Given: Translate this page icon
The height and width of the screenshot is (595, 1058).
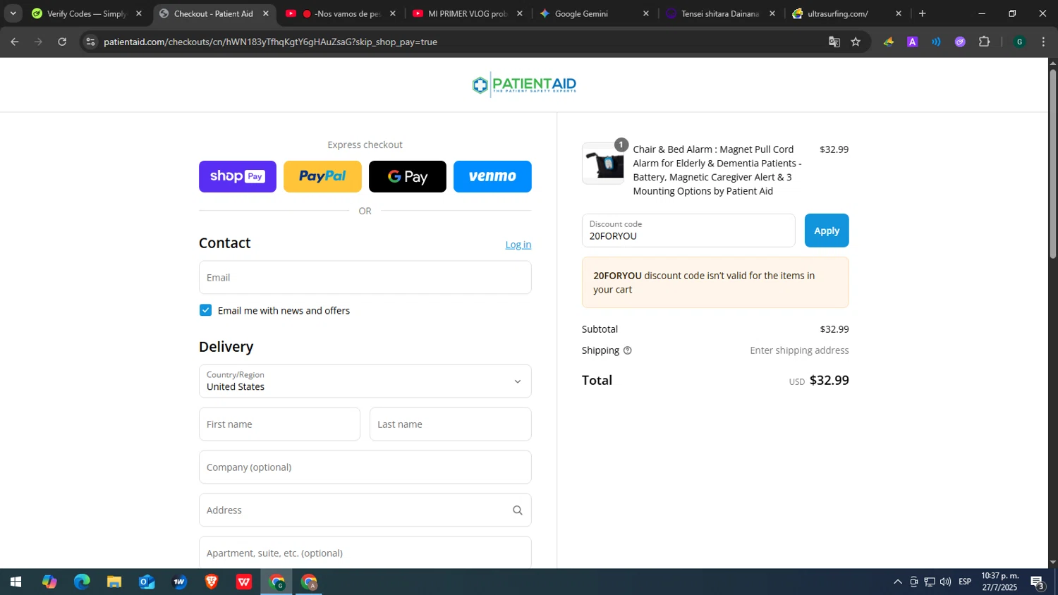Looking at the screenshot, I should pyautogui.click(x=834, y=42).
